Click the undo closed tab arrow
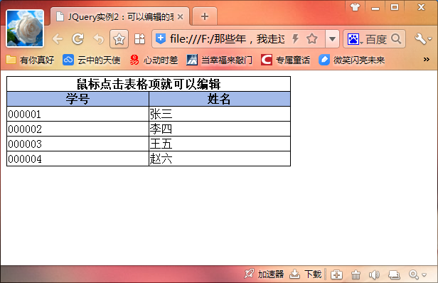The image size is (438, 283). 99,39
